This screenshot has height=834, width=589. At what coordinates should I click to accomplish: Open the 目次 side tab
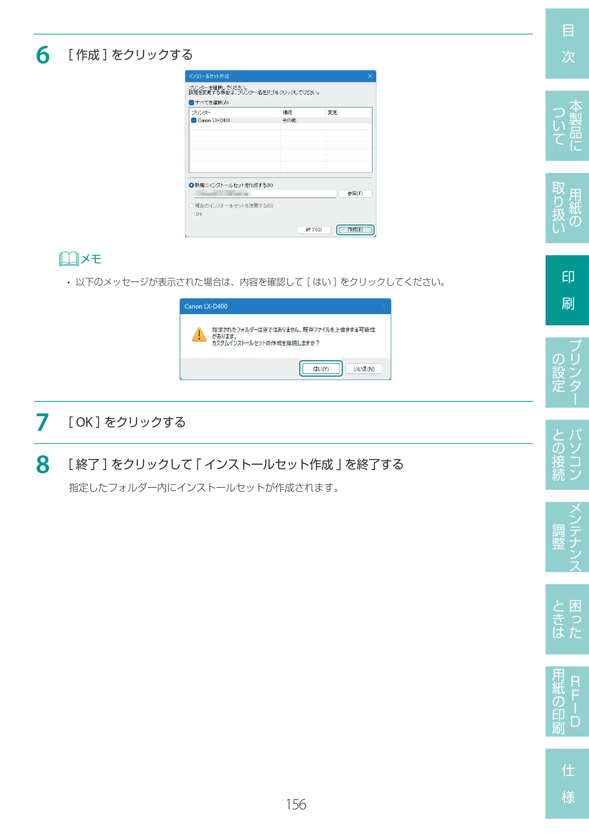[x=567, y=44]
